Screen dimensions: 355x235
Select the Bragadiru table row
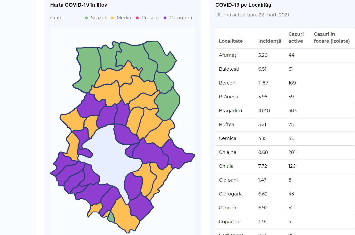point(285,111)
